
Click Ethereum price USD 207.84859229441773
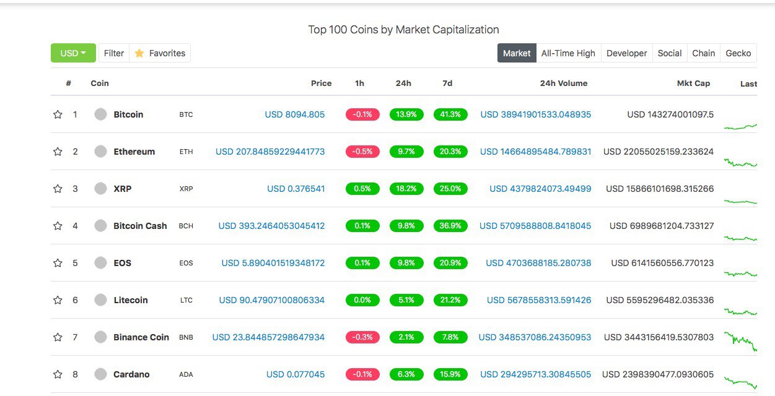point(270,152)
